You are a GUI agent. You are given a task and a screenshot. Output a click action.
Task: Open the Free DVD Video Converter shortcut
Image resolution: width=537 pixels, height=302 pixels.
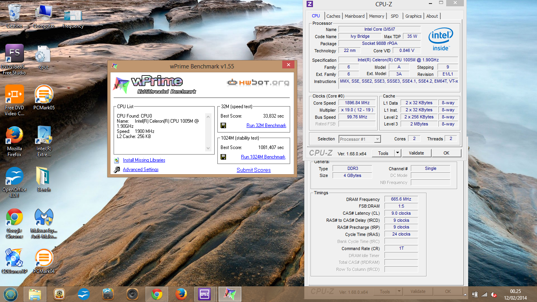(x=15, y=100)
